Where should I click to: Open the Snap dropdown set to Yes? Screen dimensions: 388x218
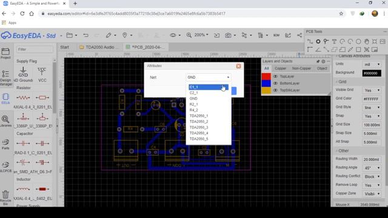coord(372,116)
